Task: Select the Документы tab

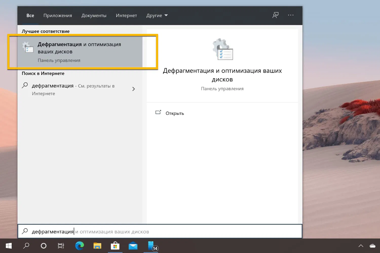Action: tap(94, 15)
